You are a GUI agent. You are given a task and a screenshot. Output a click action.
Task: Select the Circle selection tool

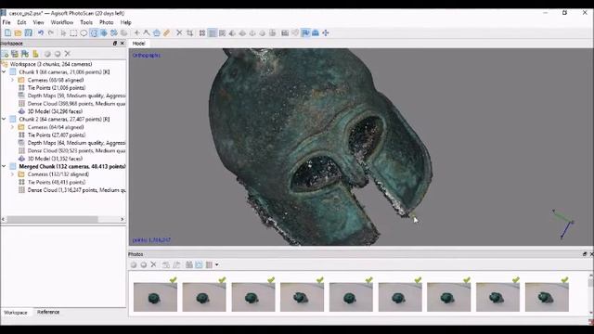point(84,33)
